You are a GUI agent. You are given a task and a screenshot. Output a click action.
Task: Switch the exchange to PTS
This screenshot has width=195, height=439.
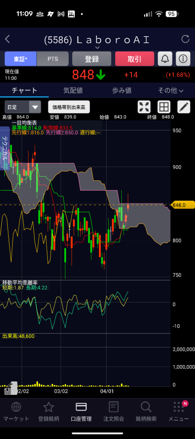pos(53,59)
